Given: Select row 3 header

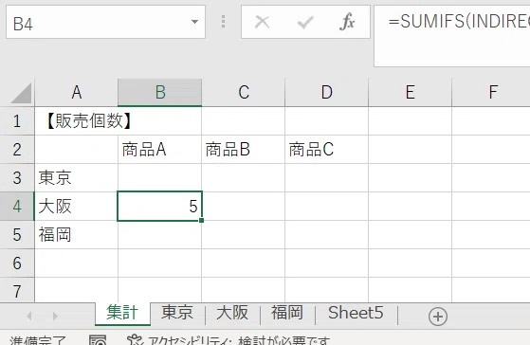Looking at the screenshot, I should [x=17, y=178].
